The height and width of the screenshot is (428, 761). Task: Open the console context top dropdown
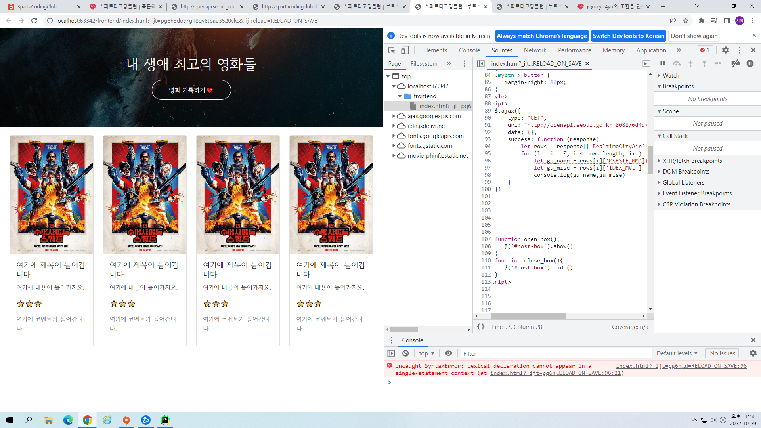[426, 353]
